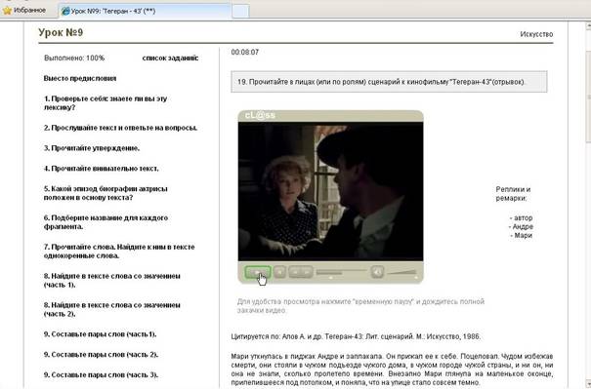Viewport: 591px width, 389px height.
Task: Open task 9 Составьте пары слов (часть 3)
Action: (x=101, y=375)
